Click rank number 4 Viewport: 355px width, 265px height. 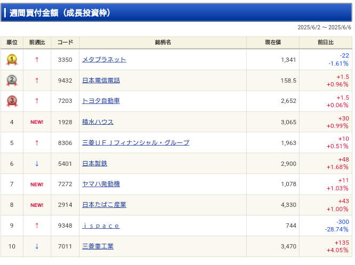12,122
